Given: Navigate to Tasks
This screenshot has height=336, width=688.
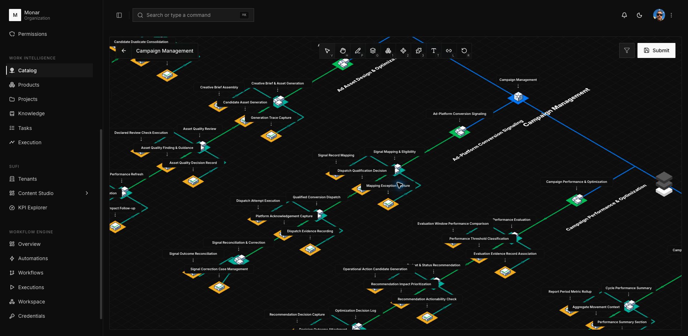Looking at the screenshot, I should [x=49, y=128].
